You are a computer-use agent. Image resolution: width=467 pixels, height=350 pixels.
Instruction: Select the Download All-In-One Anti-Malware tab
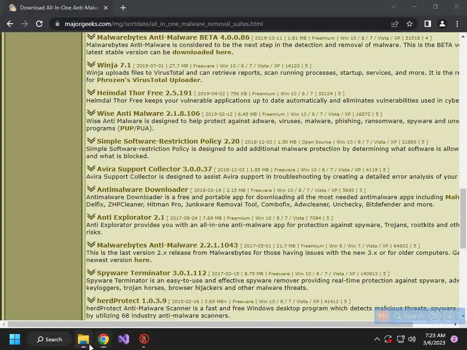(x=58, y=8)
